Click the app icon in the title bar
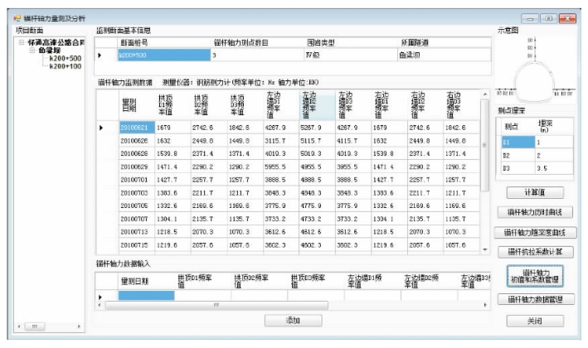588x348 pixels. 16,18
